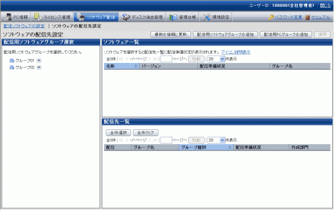Click 最新の情報に更新 button
The height and width of the screenshot is (210, 334).
click(170, 34)
